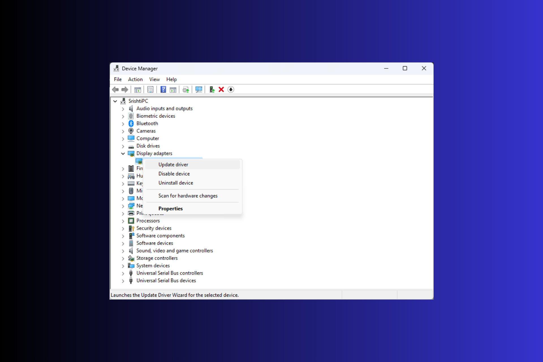Click the Help toolbar icon
Image resolution: width=543 pixels, height=362 pixels.
(163, 89)
